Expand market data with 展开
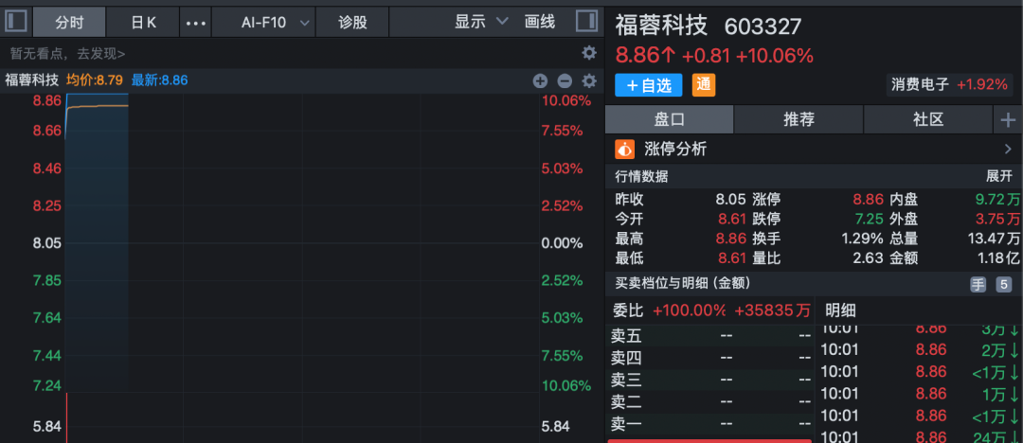 999,176
